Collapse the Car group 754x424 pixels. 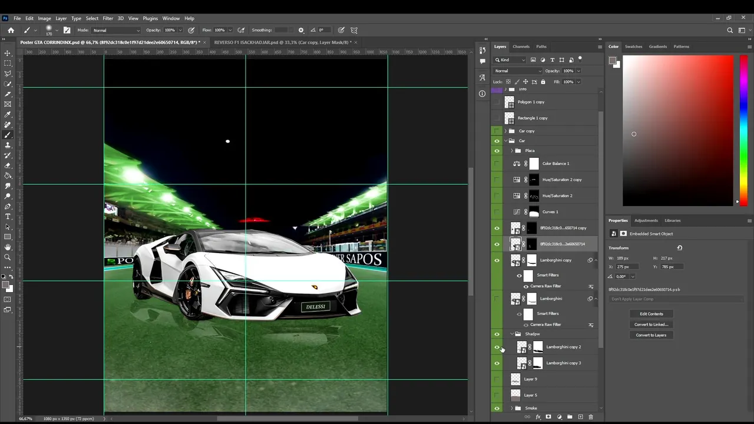tap(505, 141)
